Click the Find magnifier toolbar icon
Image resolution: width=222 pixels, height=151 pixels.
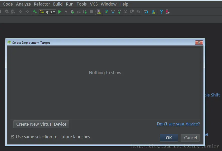point(7,12)
